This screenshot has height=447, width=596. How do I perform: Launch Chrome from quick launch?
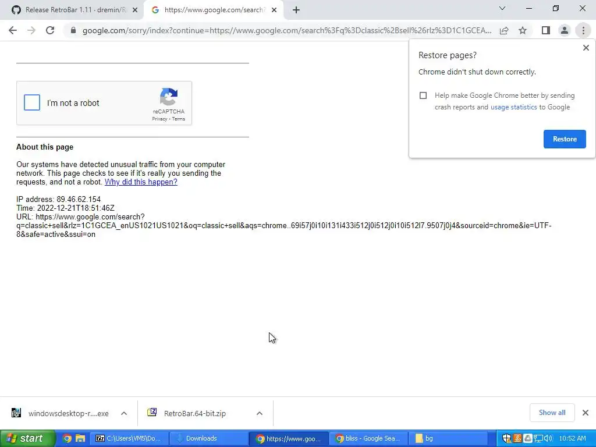pos(67,438)
